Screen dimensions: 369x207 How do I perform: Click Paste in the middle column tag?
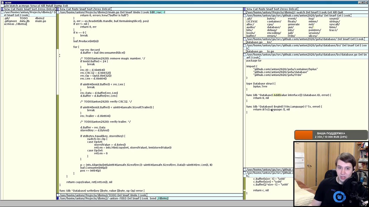[76, 9]
